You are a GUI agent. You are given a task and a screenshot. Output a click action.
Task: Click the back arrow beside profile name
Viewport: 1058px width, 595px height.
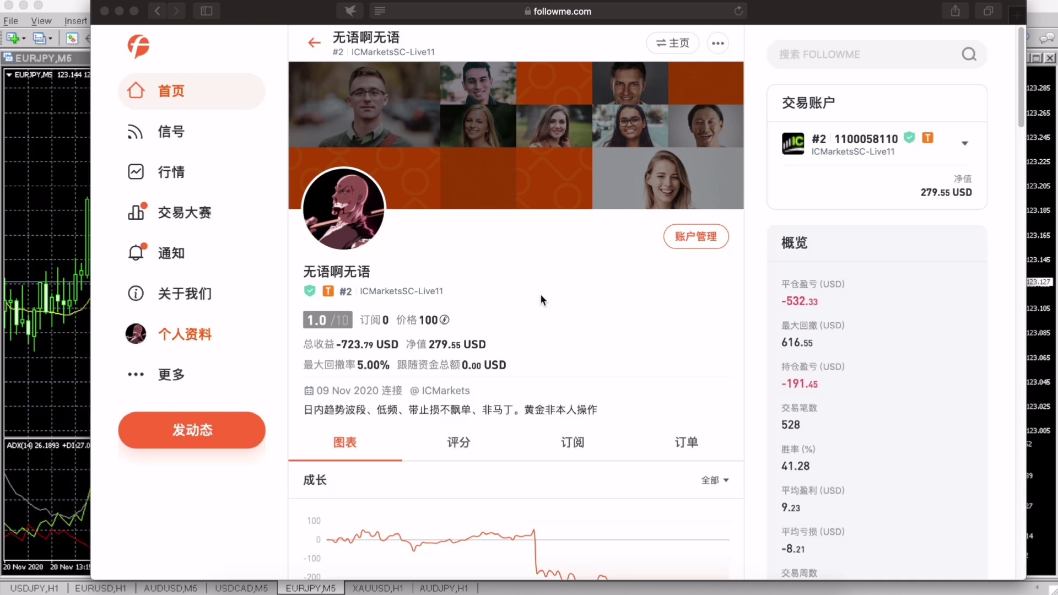click(314, 43)
